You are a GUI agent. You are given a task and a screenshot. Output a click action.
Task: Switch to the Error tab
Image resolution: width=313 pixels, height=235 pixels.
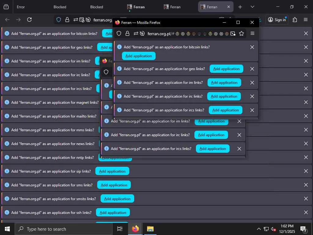tap(20, 7)
